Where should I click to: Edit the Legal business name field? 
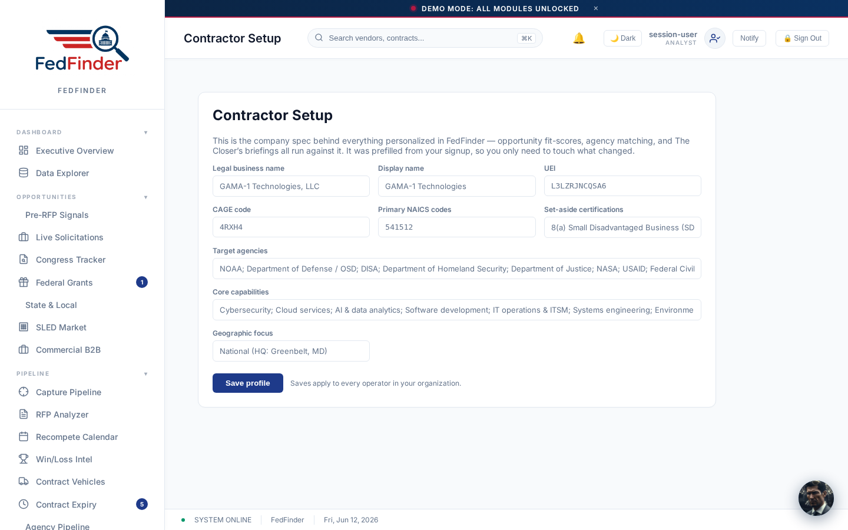[x=291, y=186]
